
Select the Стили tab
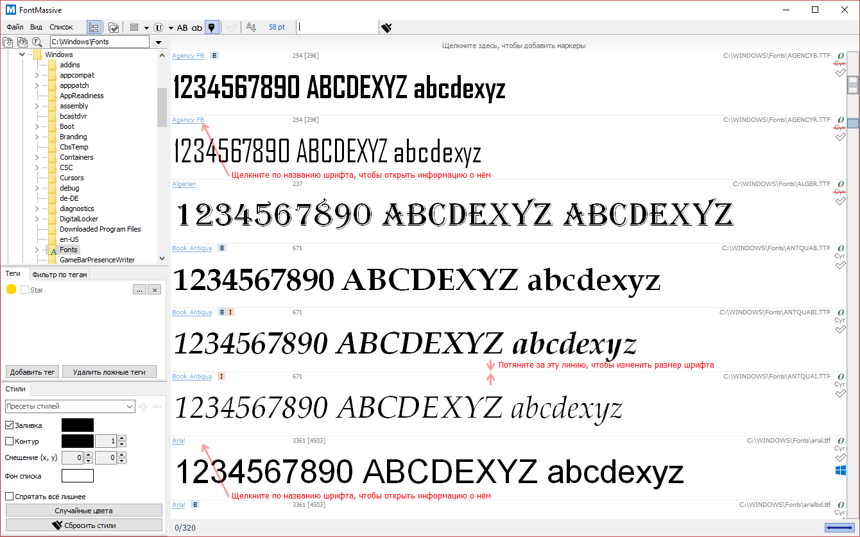15,388
